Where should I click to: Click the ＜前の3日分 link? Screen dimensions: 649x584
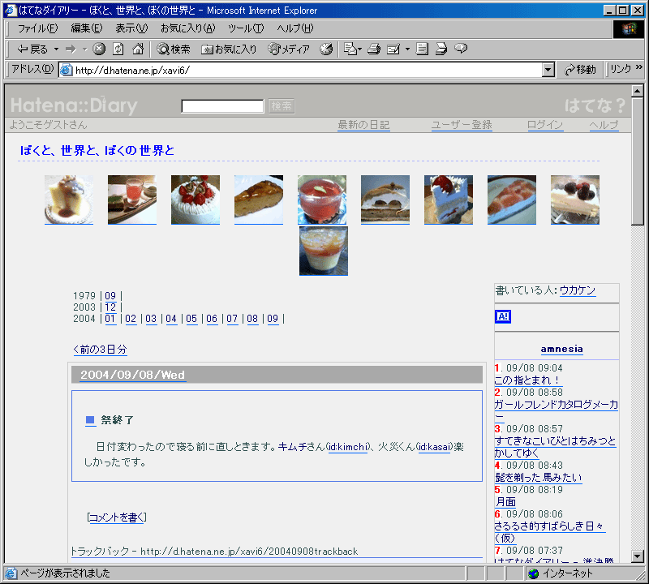(x=100, y=350)
